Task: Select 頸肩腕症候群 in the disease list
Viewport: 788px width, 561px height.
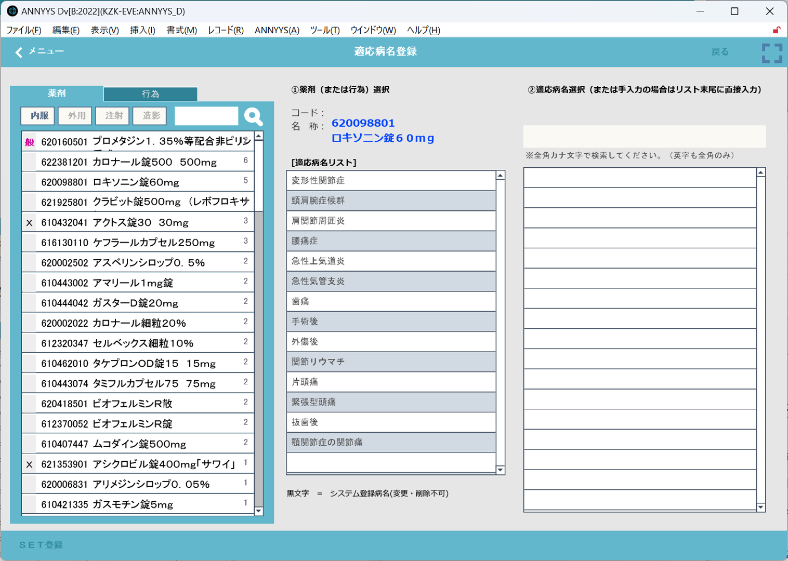Action: coord(391,201)
